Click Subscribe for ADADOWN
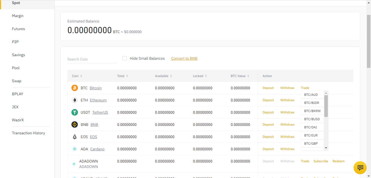 point(321,161)
